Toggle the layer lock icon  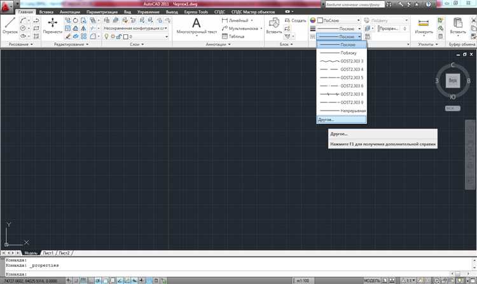119,36
